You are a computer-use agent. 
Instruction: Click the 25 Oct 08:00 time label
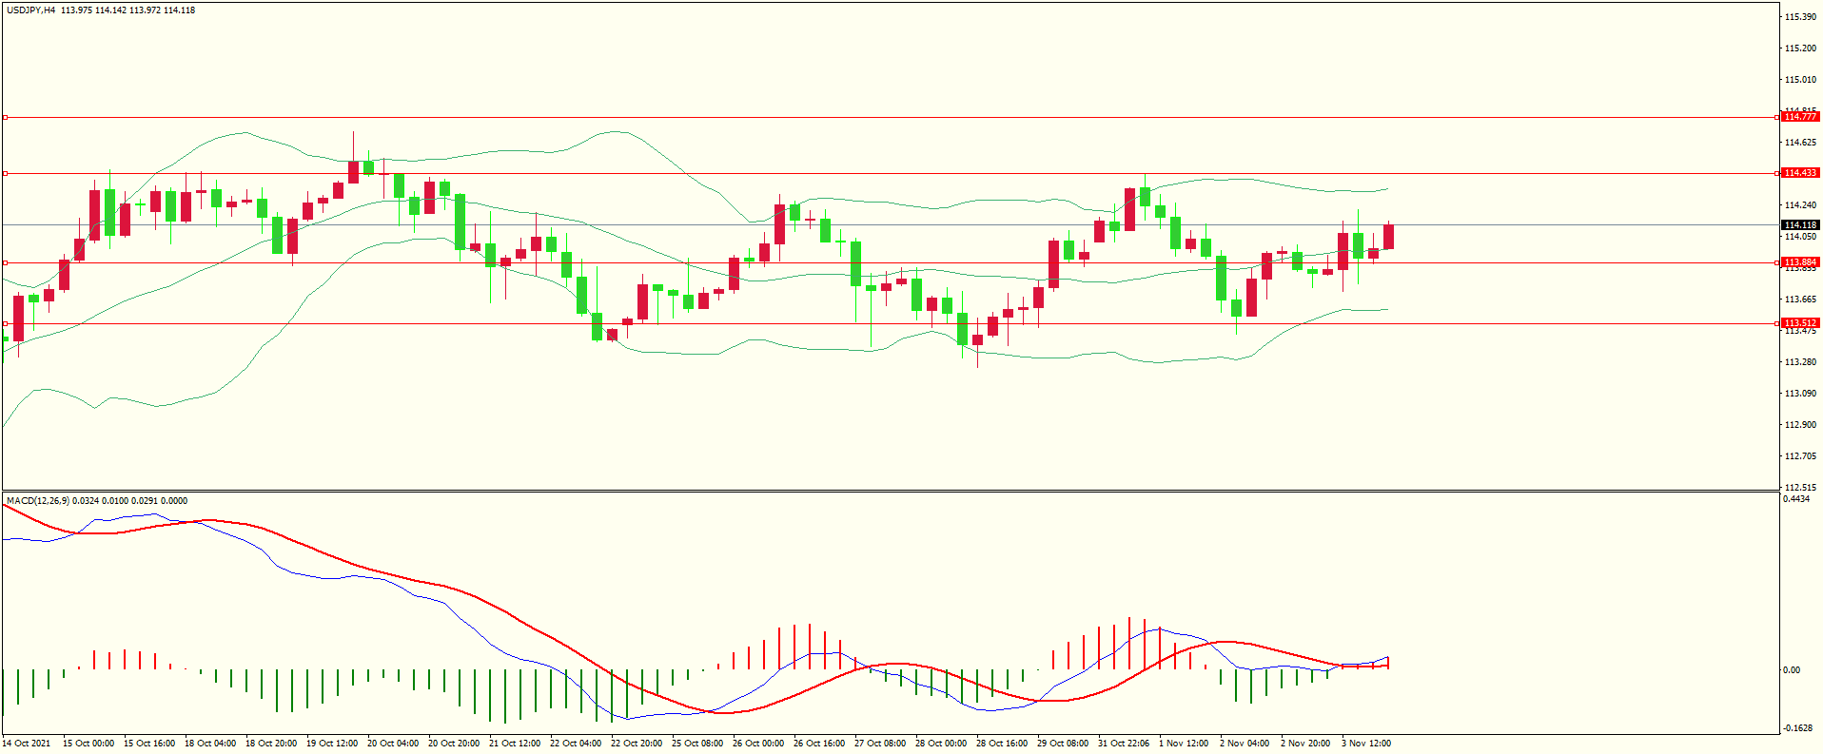(697, 744)
